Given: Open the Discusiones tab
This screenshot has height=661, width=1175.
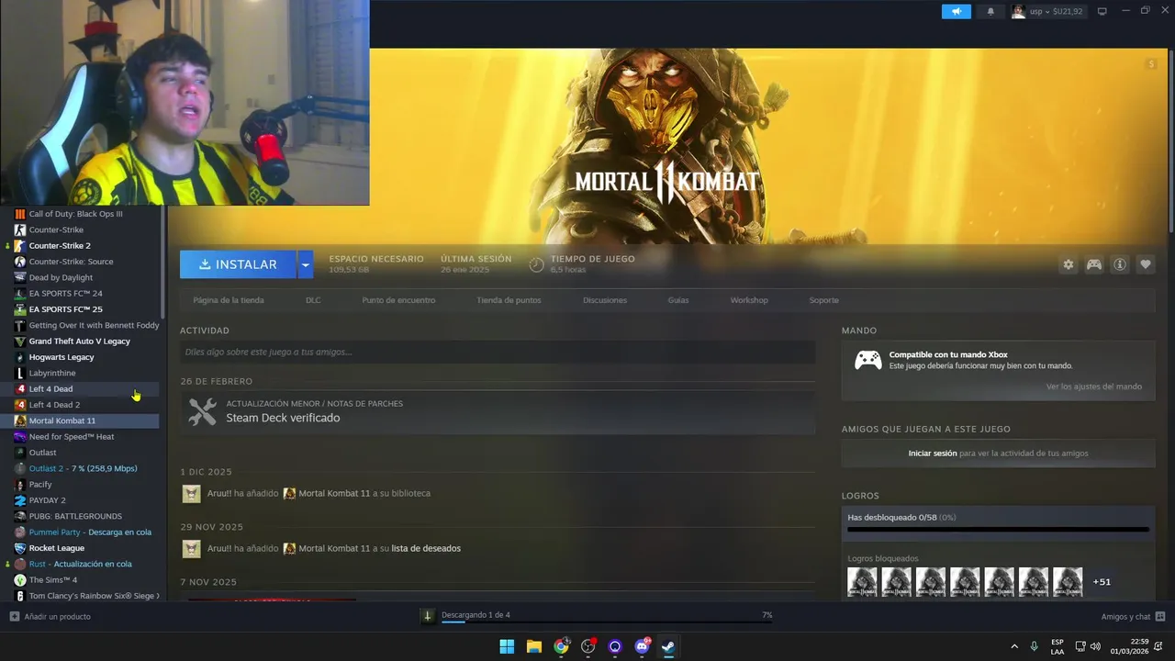Looking at the screenshot, I should (605, 300).
